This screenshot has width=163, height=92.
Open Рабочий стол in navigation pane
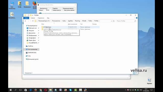click(33, 28)
